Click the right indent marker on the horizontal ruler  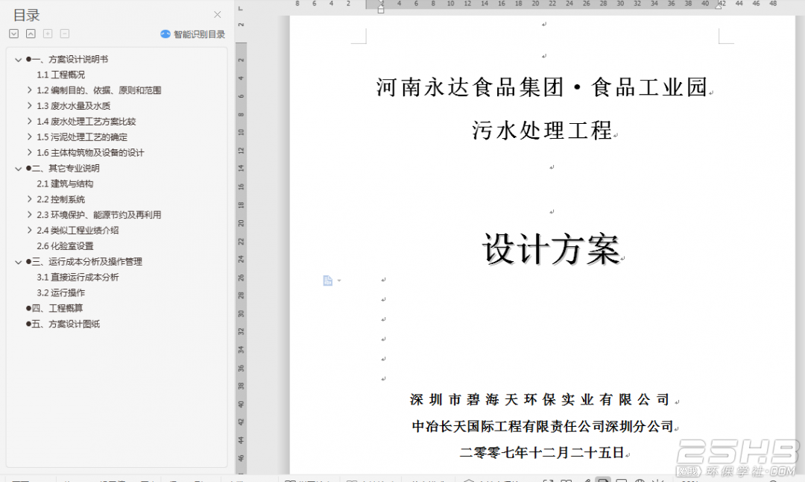click(x=719, y=6)
